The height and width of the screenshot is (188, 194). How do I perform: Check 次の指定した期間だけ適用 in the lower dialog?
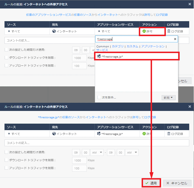tap(6, 152)
